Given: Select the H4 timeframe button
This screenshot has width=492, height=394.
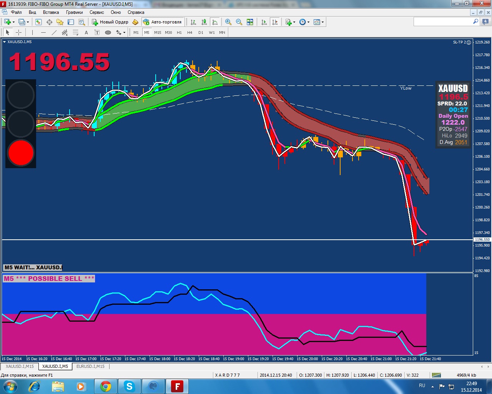Looking at the screenshot, I should (189, 32).
